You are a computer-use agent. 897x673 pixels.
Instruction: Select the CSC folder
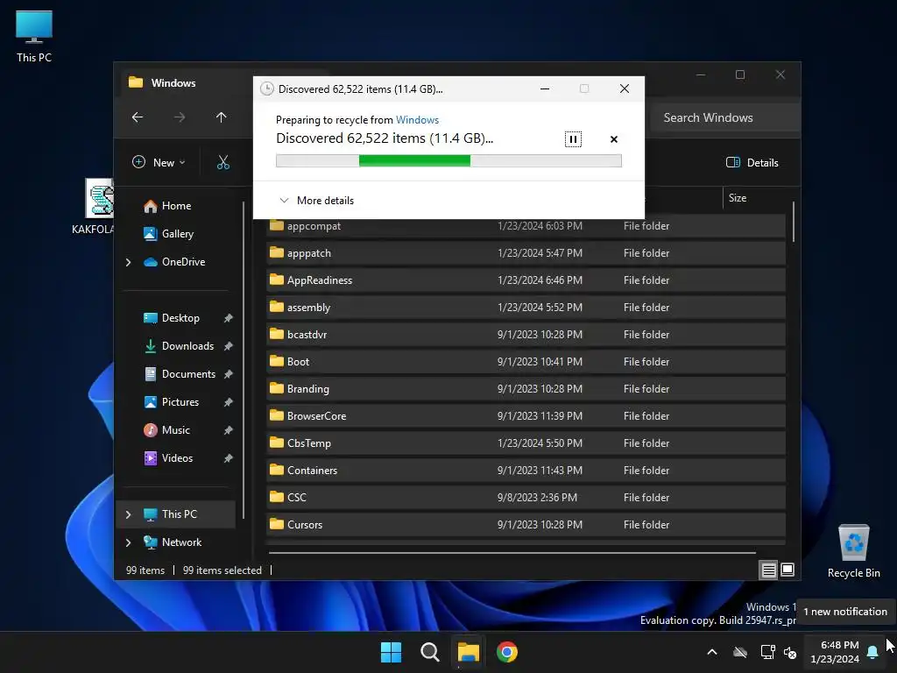coord(526,498)
